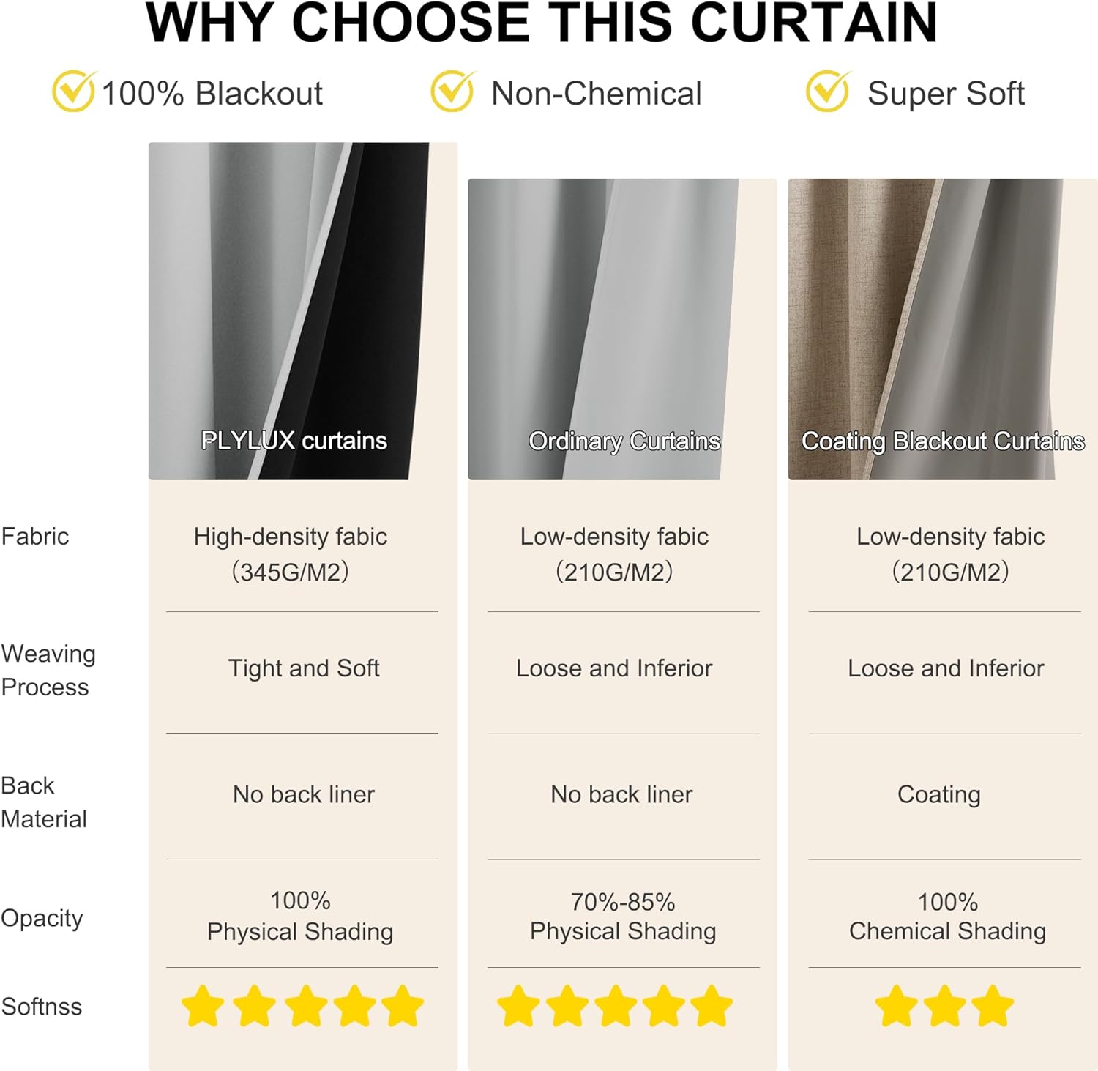Click the checkmark beside Non-Chemical

[x=452, y=92]
